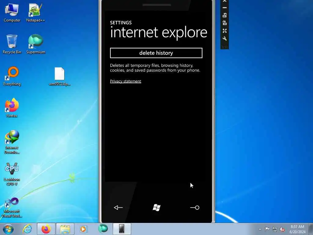The image size is (313, 235).
Task: Open Windows Media Player from taskbar
Action: coord(83,229)
